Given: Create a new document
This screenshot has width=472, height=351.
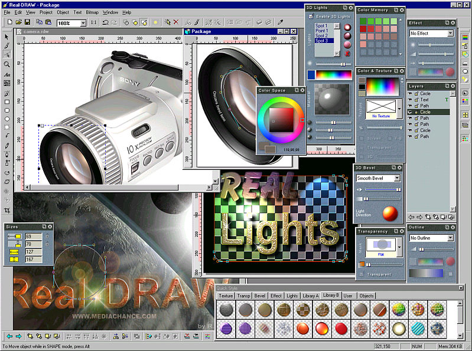Looking at the screenshot, I should (10, 22).
